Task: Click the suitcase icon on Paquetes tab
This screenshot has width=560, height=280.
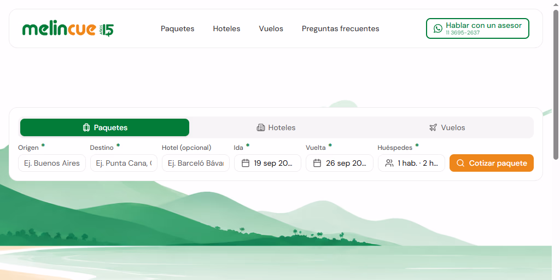Action: coord(86,127)
